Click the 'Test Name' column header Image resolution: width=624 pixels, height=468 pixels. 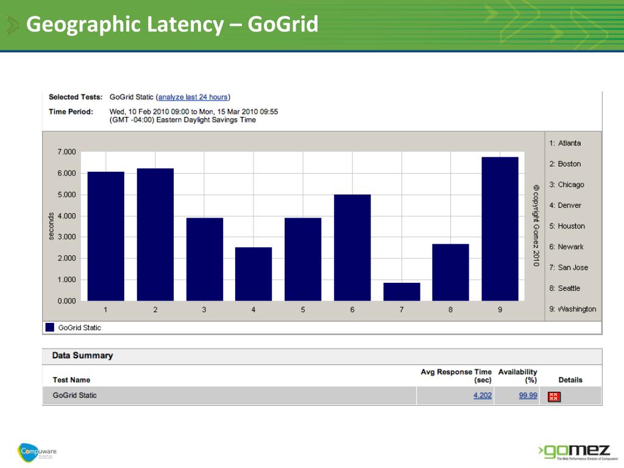[x=71, y=380]
